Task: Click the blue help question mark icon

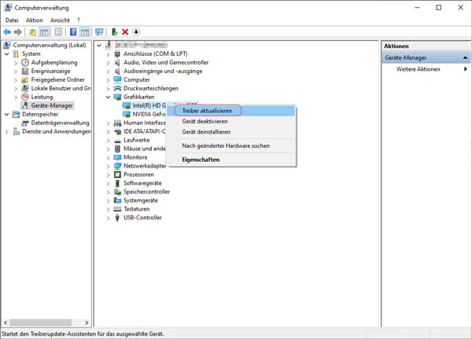Action: [73, 32]
